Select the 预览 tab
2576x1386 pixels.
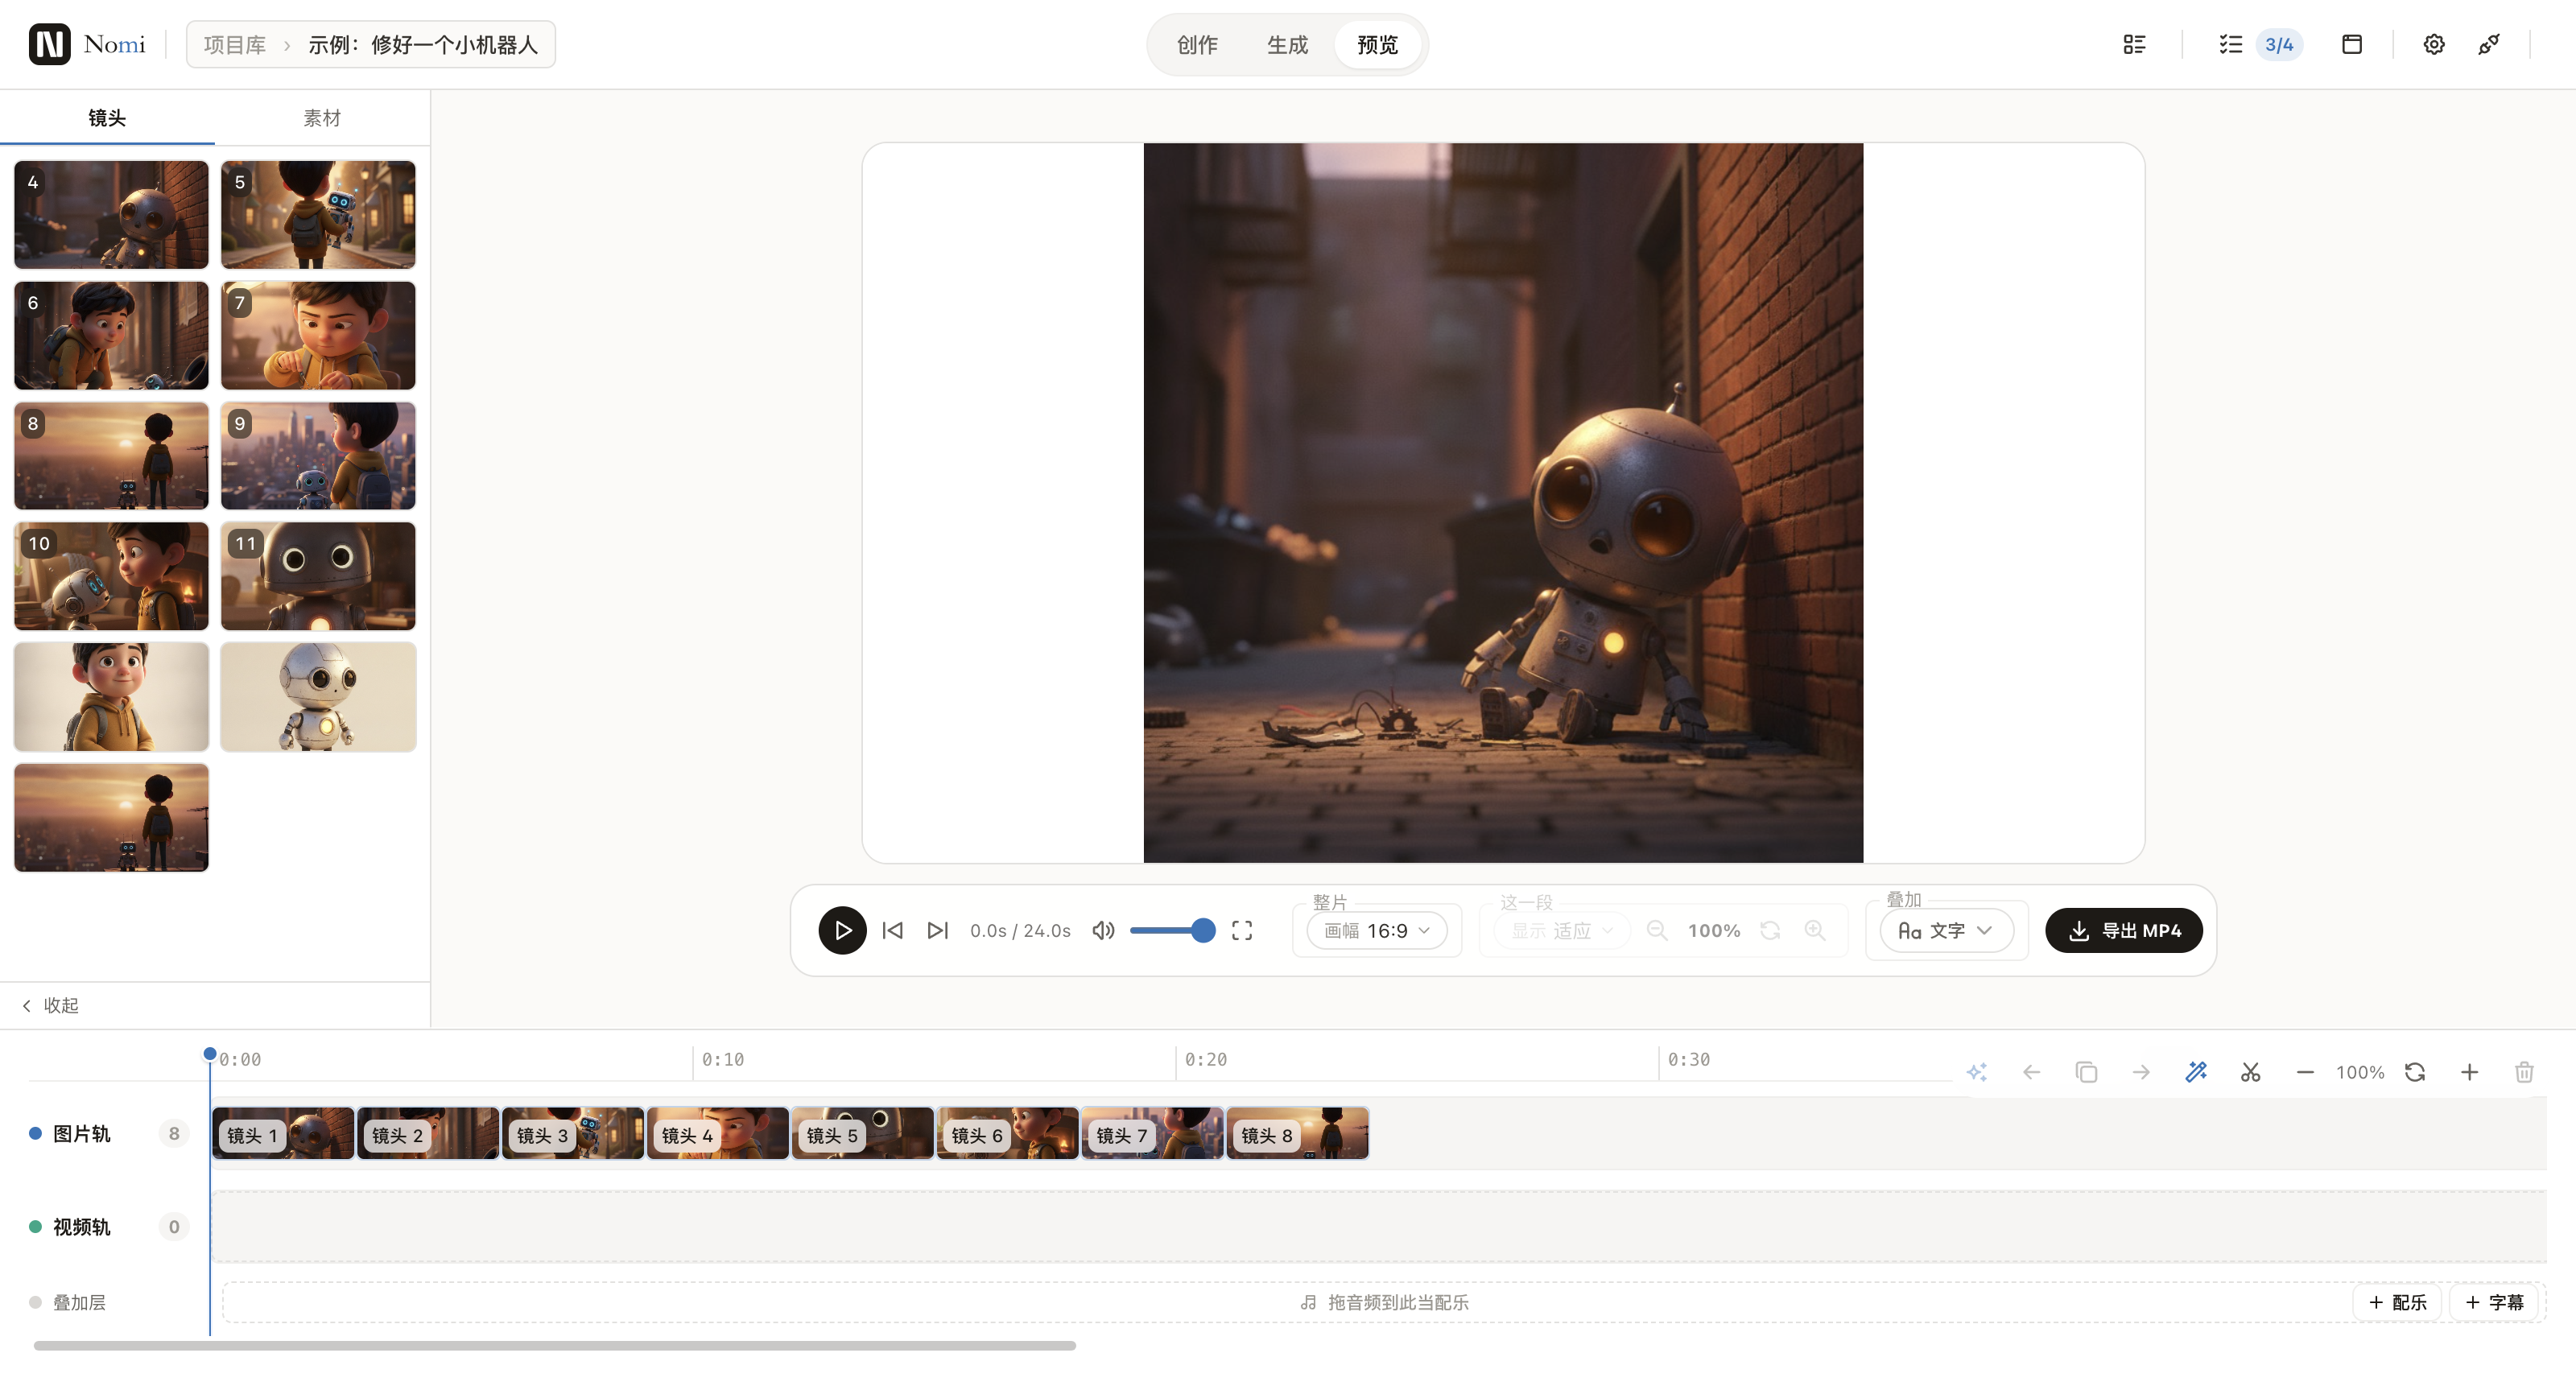[x=1377, y=44]
